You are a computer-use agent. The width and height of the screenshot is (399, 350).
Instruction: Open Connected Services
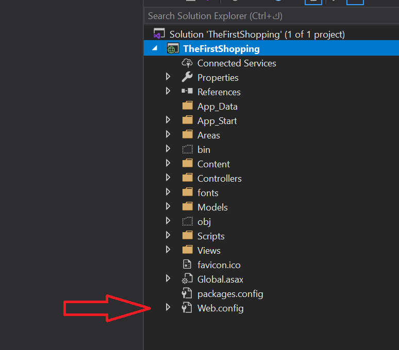pyautogui.click(x=237, y=63)
